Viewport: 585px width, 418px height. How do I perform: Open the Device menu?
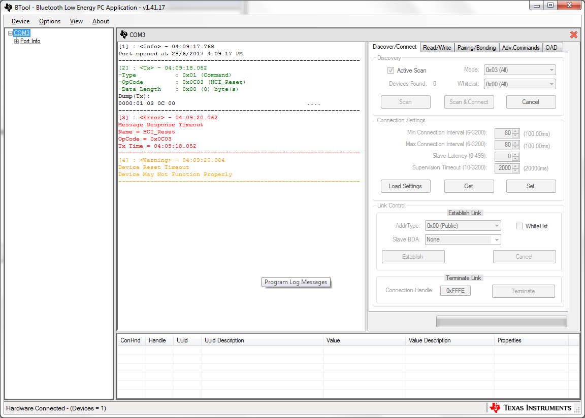(x=20, y=21)
